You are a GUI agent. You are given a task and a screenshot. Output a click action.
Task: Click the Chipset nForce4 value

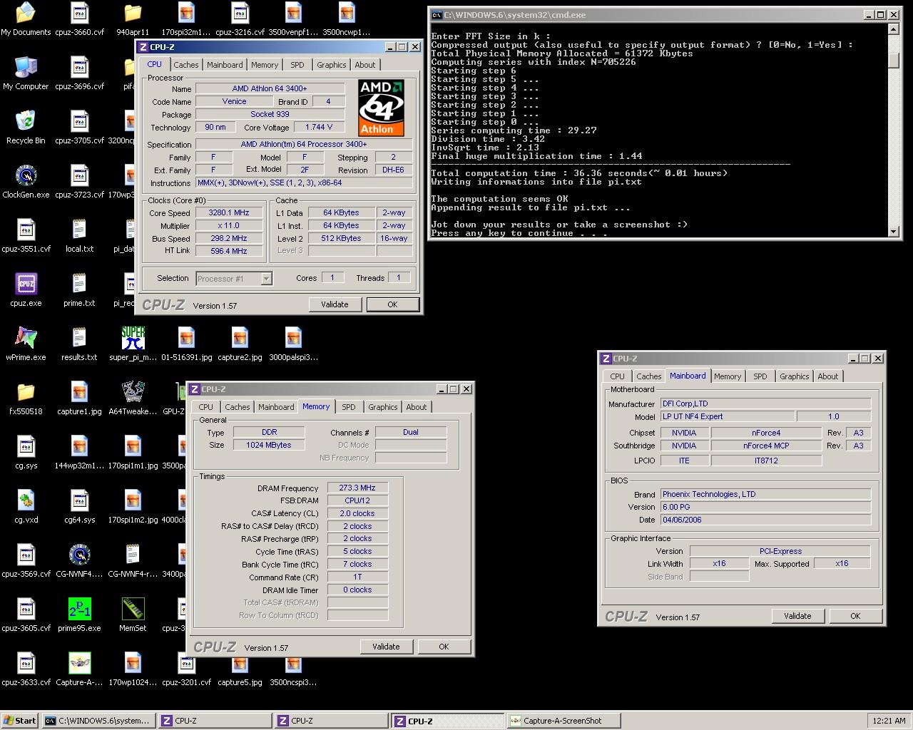[766, 433]
